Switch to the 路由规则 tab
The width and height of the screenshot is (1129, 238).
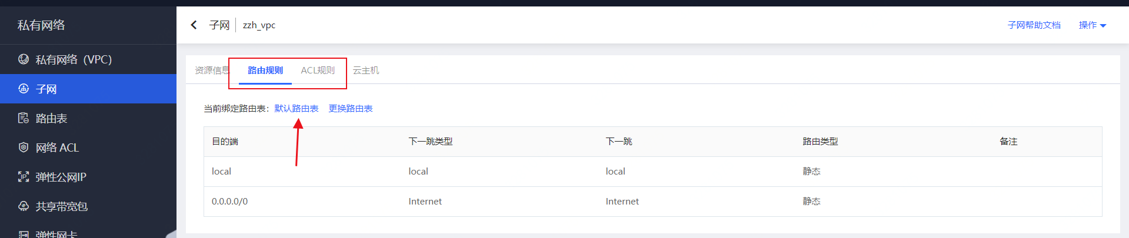click(265, 71)
